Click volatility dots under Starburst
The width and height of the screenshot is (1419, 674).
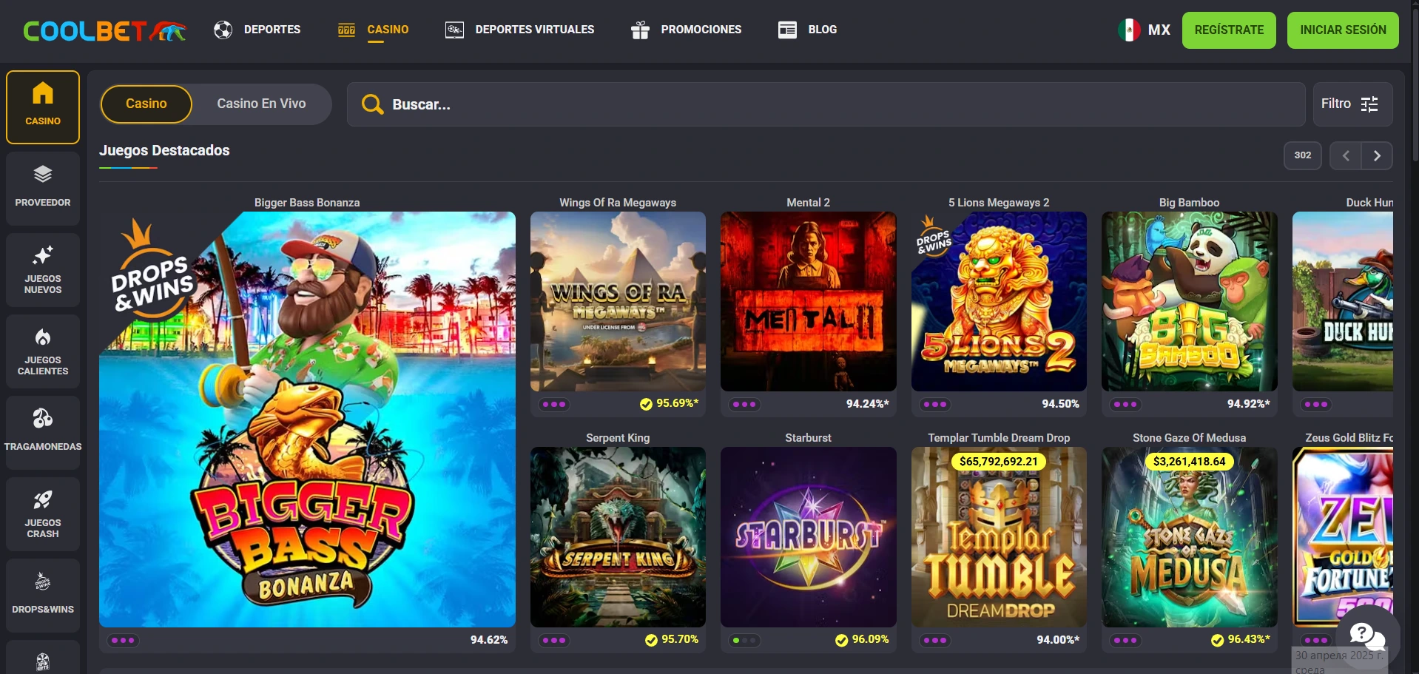pyautogui.click(x=744, y=640)
